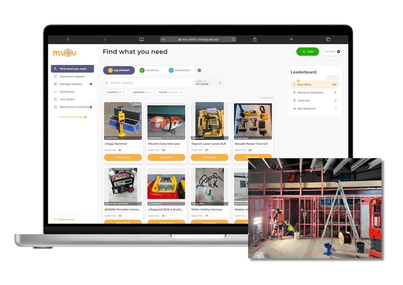Open Equipment register menu item
The height and width of the screenshot is (285, 403).
(x=72, y=76)
